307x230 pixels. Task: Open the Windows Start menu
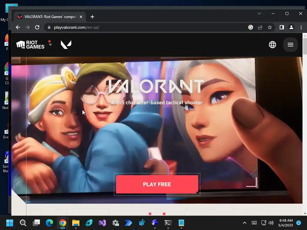(x=10, y=223)
